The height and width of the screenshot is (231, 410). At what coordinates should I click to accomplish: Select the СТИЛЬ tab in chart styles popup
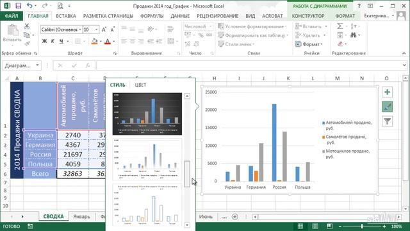pos(117,85)
